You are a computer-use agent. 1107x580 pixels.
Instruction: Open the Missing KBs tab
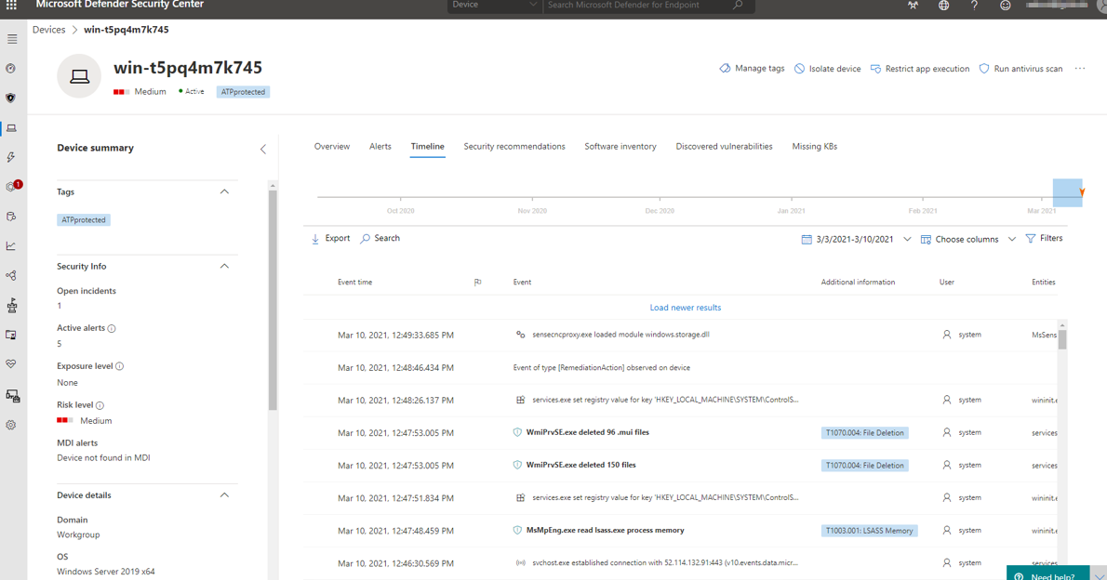(814, 147)
